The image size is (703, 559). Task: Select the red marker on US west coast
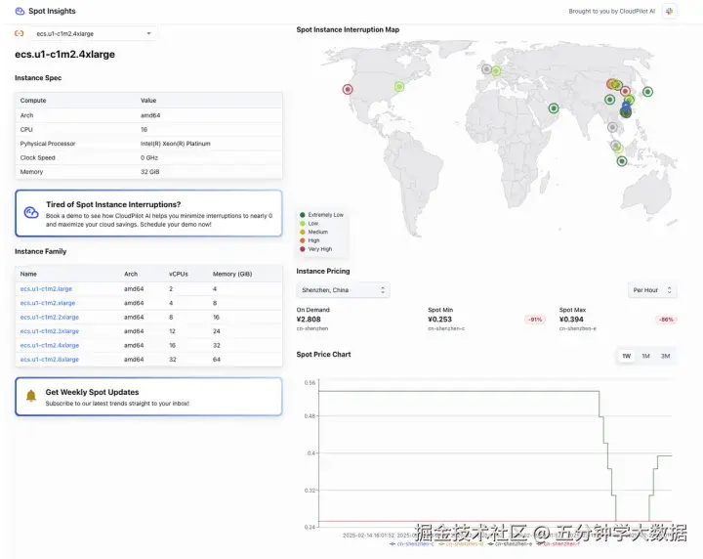[348, 89]
